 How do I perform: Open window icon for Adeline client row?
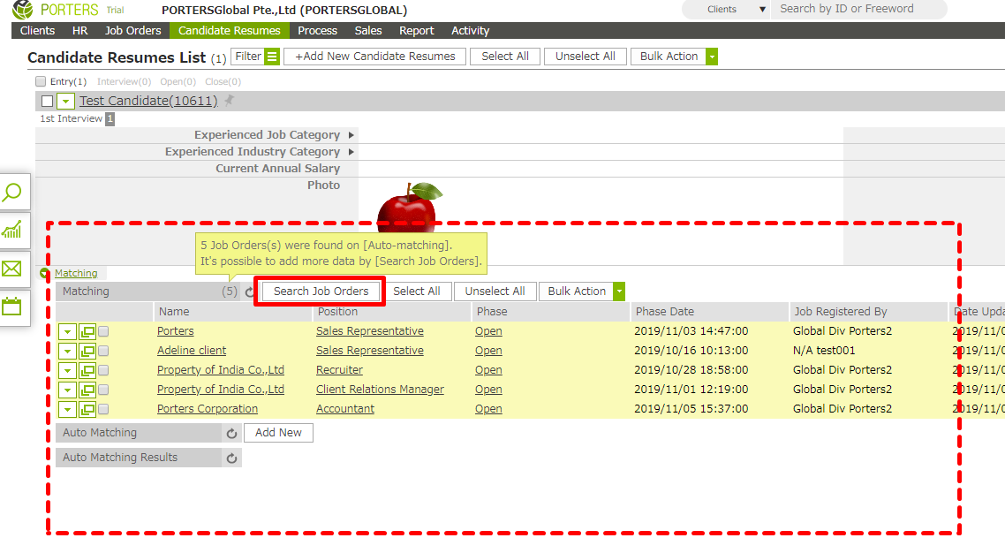pos(87,352)
